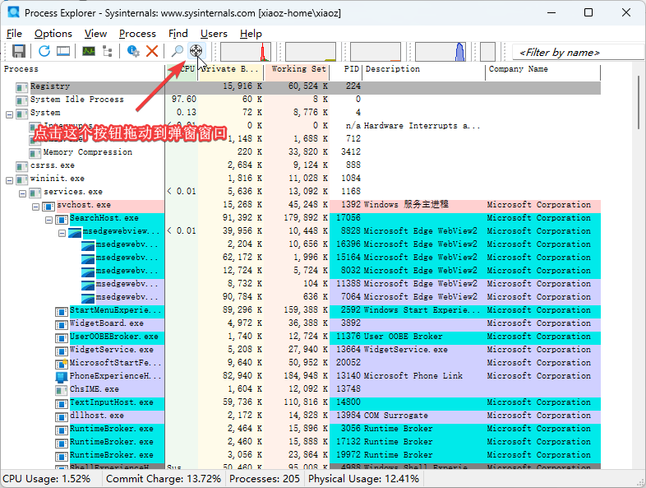This screenshot has height=488, width=646.
Task: Click the PhoneExperienceHost process icon
Action: 62,376
